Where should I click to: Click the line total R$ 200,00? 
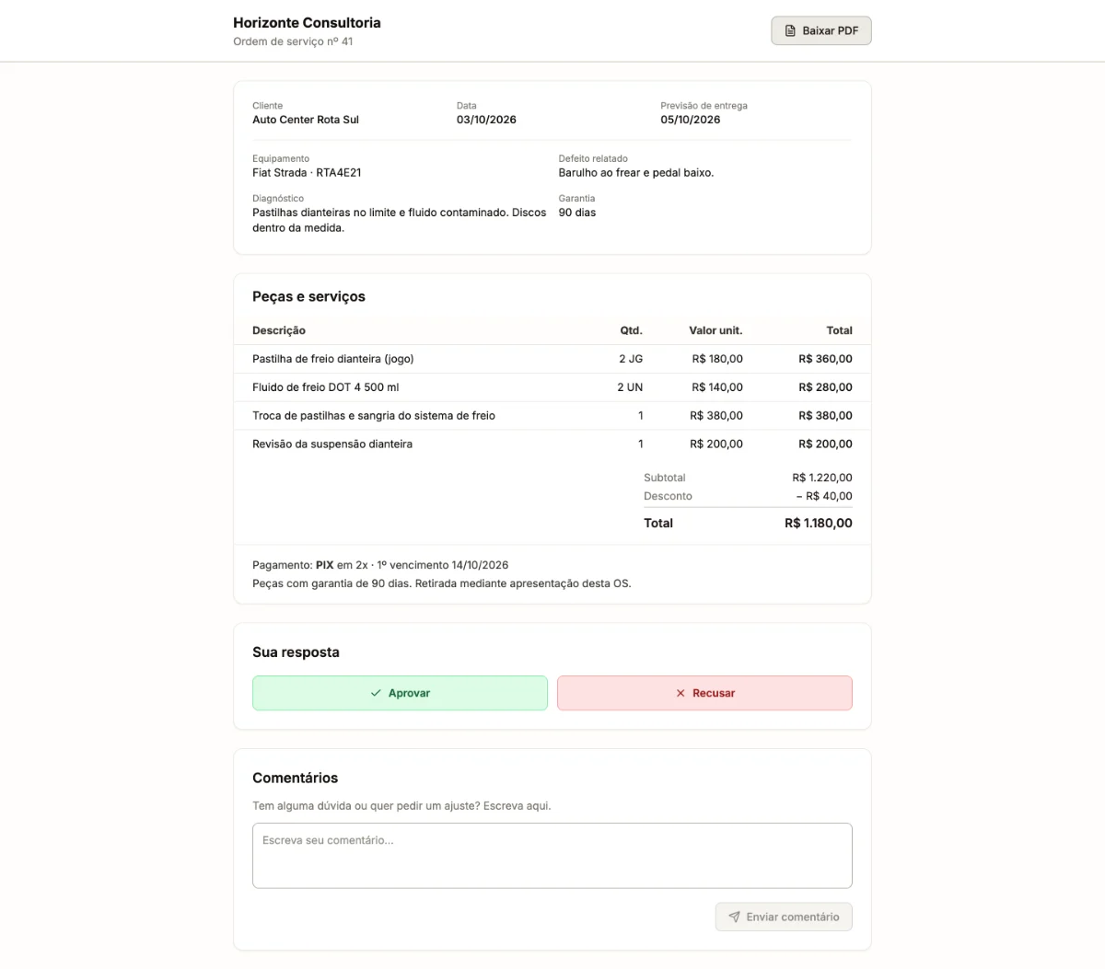(825, 444)
